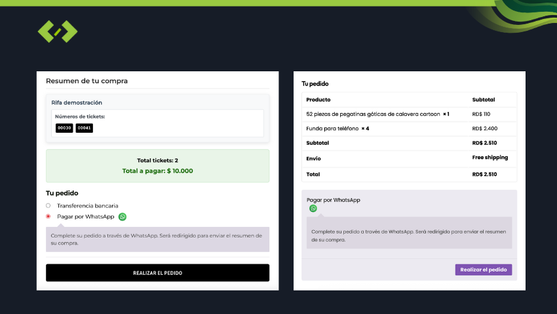Click WhatsApp icon under right panel payment label

[313, 209]
